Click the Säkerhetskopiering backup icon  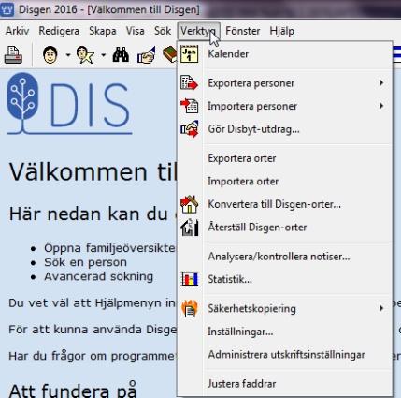(x=190, y=308)
